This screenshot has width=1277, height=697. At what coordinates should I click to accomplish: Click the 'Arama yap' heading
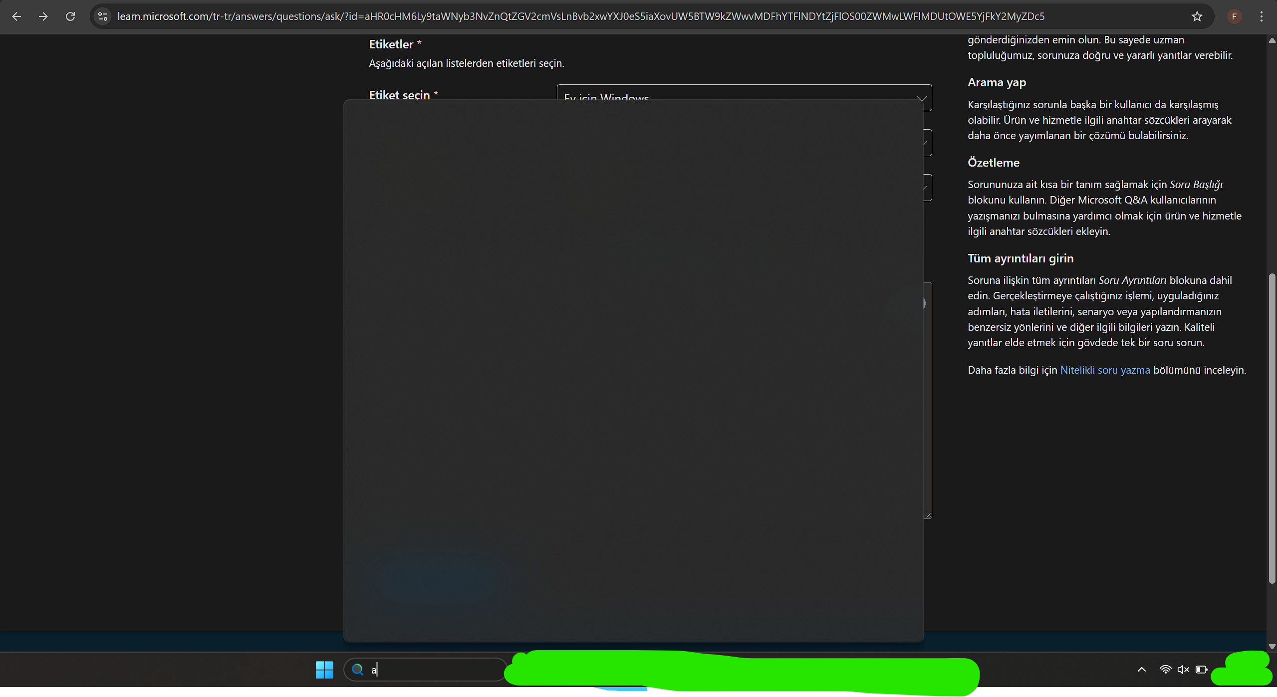tap(997, 82)
